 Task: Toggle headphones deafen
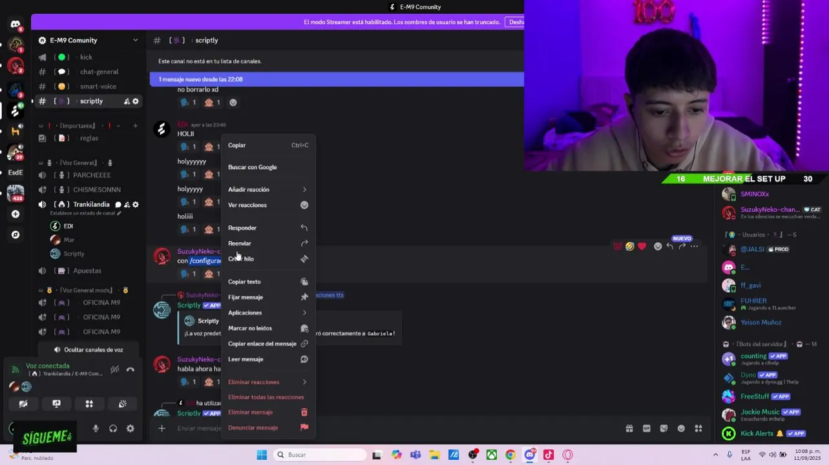[113, 428]
